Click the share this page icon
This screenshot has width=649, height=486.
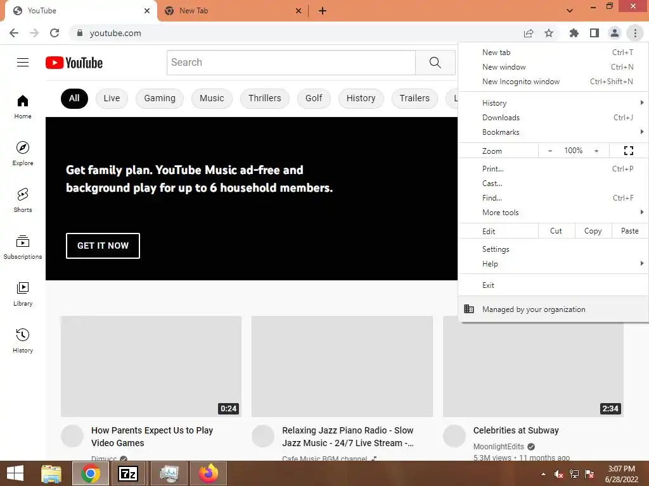pyautogui.click(x=529, y=33)
